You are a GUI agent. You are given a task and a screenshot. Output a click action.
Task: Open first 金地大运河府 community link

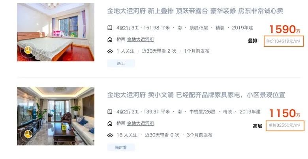[141, 40]
